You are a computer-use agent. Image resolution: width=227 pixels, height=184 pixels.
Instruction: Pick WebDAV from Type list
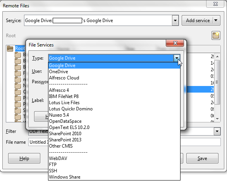114,158
